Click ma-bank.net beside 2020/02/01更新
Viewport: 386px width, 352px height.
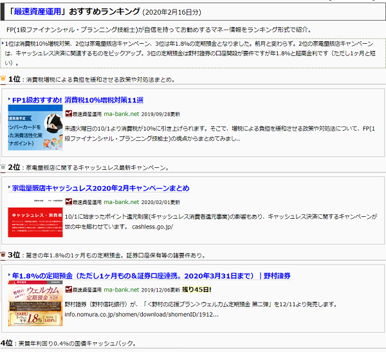pos(122,202)
